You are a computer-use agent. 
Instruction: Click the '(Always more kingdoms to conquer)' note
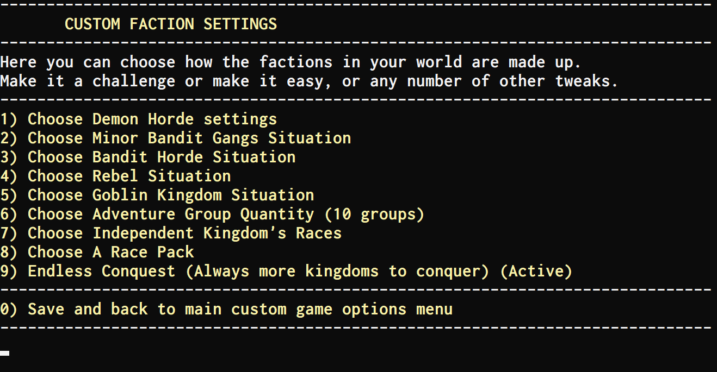click(337, 271)
